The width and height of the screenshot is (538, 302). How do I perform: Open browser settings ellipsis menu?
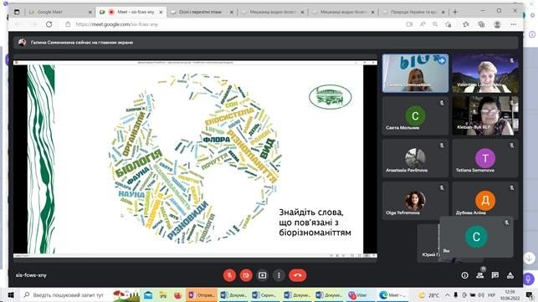[x=513, y=24]
